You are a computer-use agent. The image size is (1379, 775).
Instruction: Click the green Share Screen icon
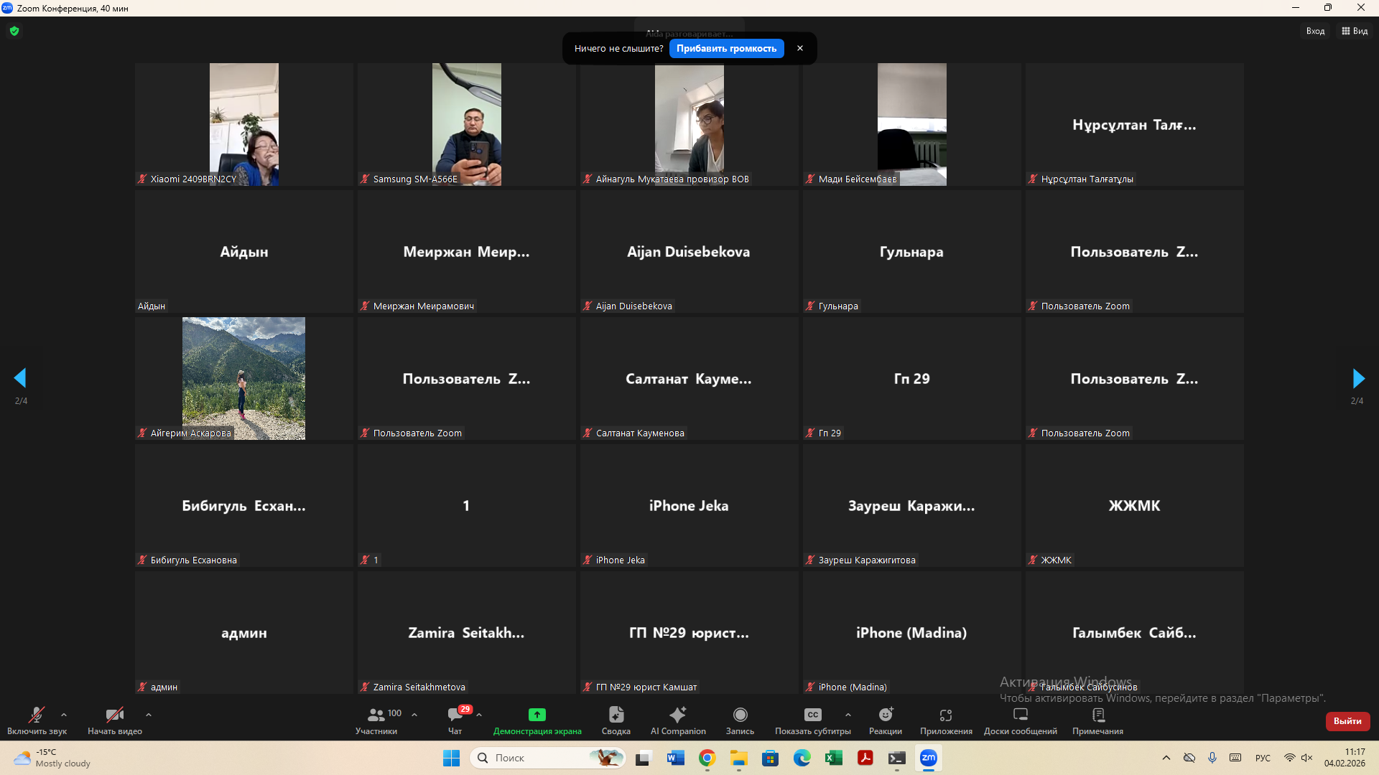point(537,715)
